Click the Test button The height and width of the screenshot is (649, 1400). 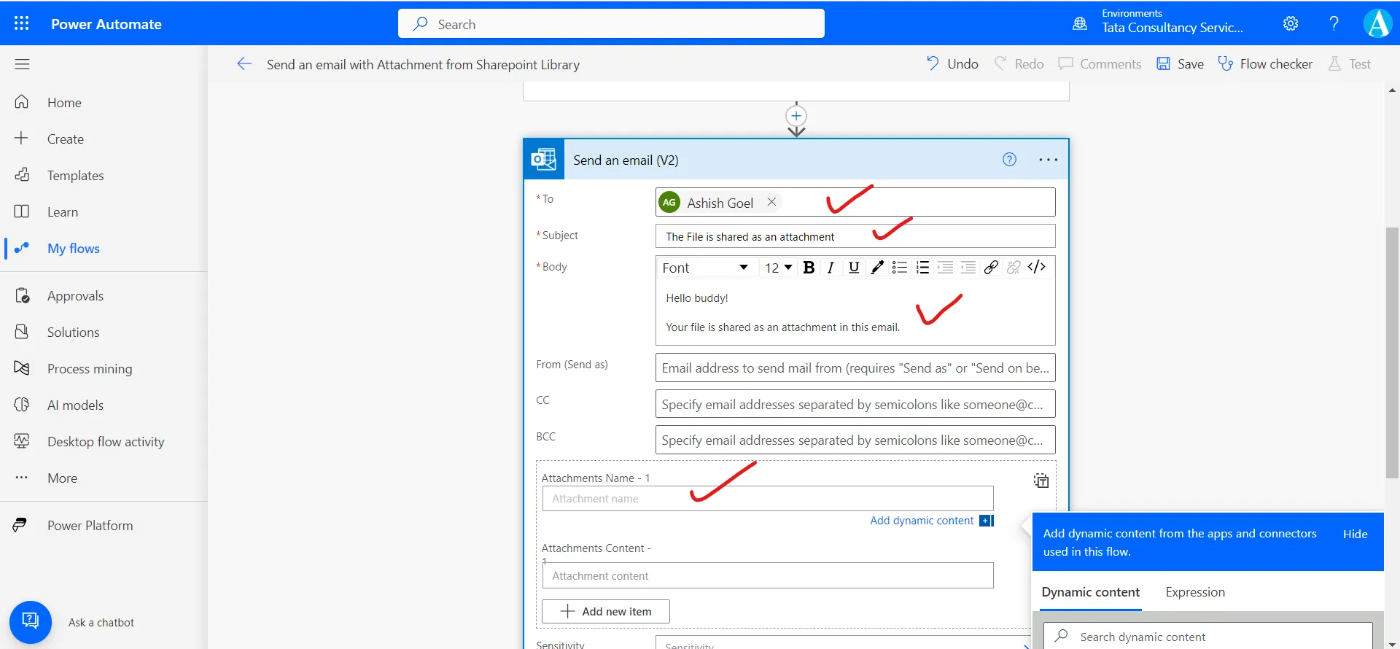coord(1350,64)
